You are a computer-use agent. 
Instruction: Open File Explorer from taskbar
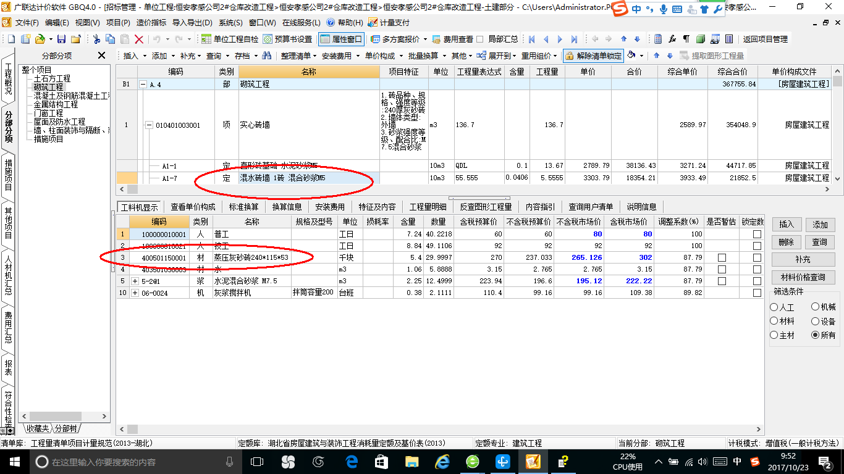412,462
